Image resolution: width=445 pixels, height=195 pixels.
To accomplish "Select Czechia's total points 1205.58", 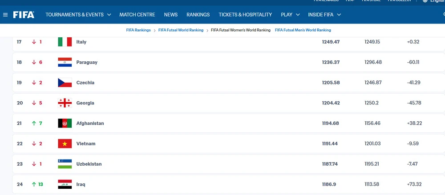I will pos(331,83).
